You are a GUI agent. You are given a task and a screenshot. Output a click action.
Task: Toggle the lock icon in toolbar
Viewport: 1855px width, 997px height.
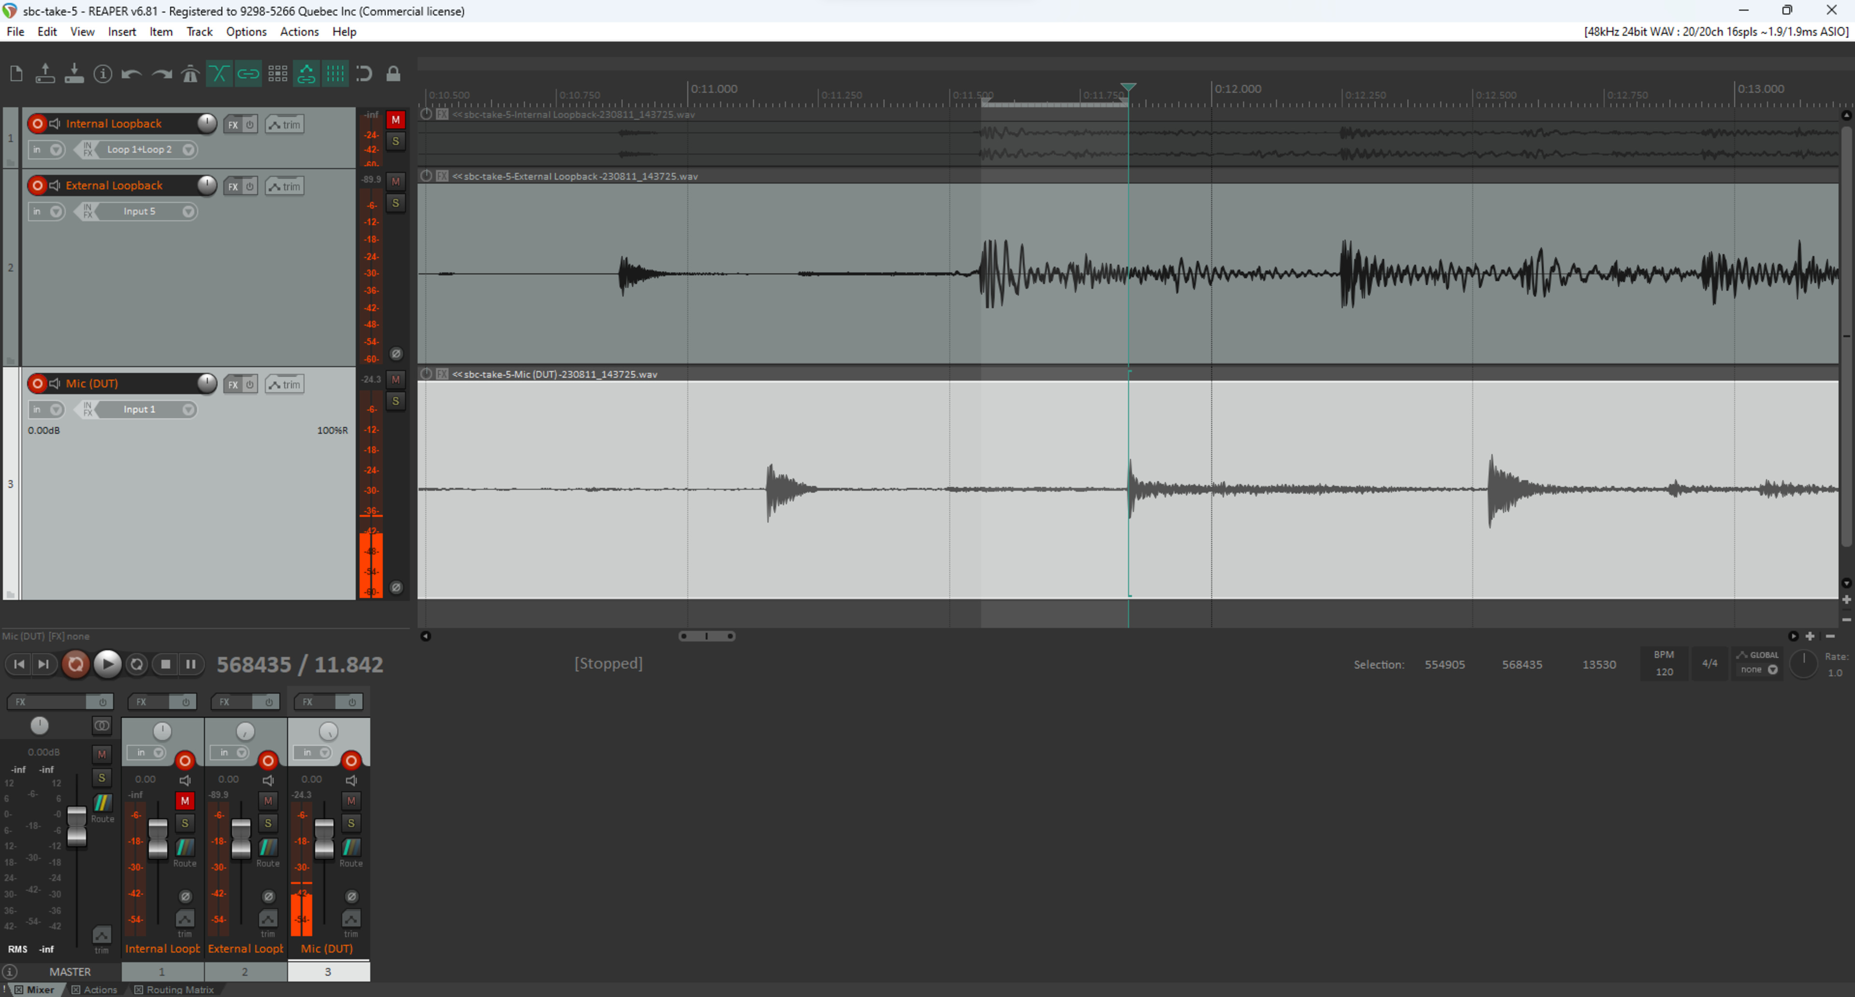pos(393,73)
